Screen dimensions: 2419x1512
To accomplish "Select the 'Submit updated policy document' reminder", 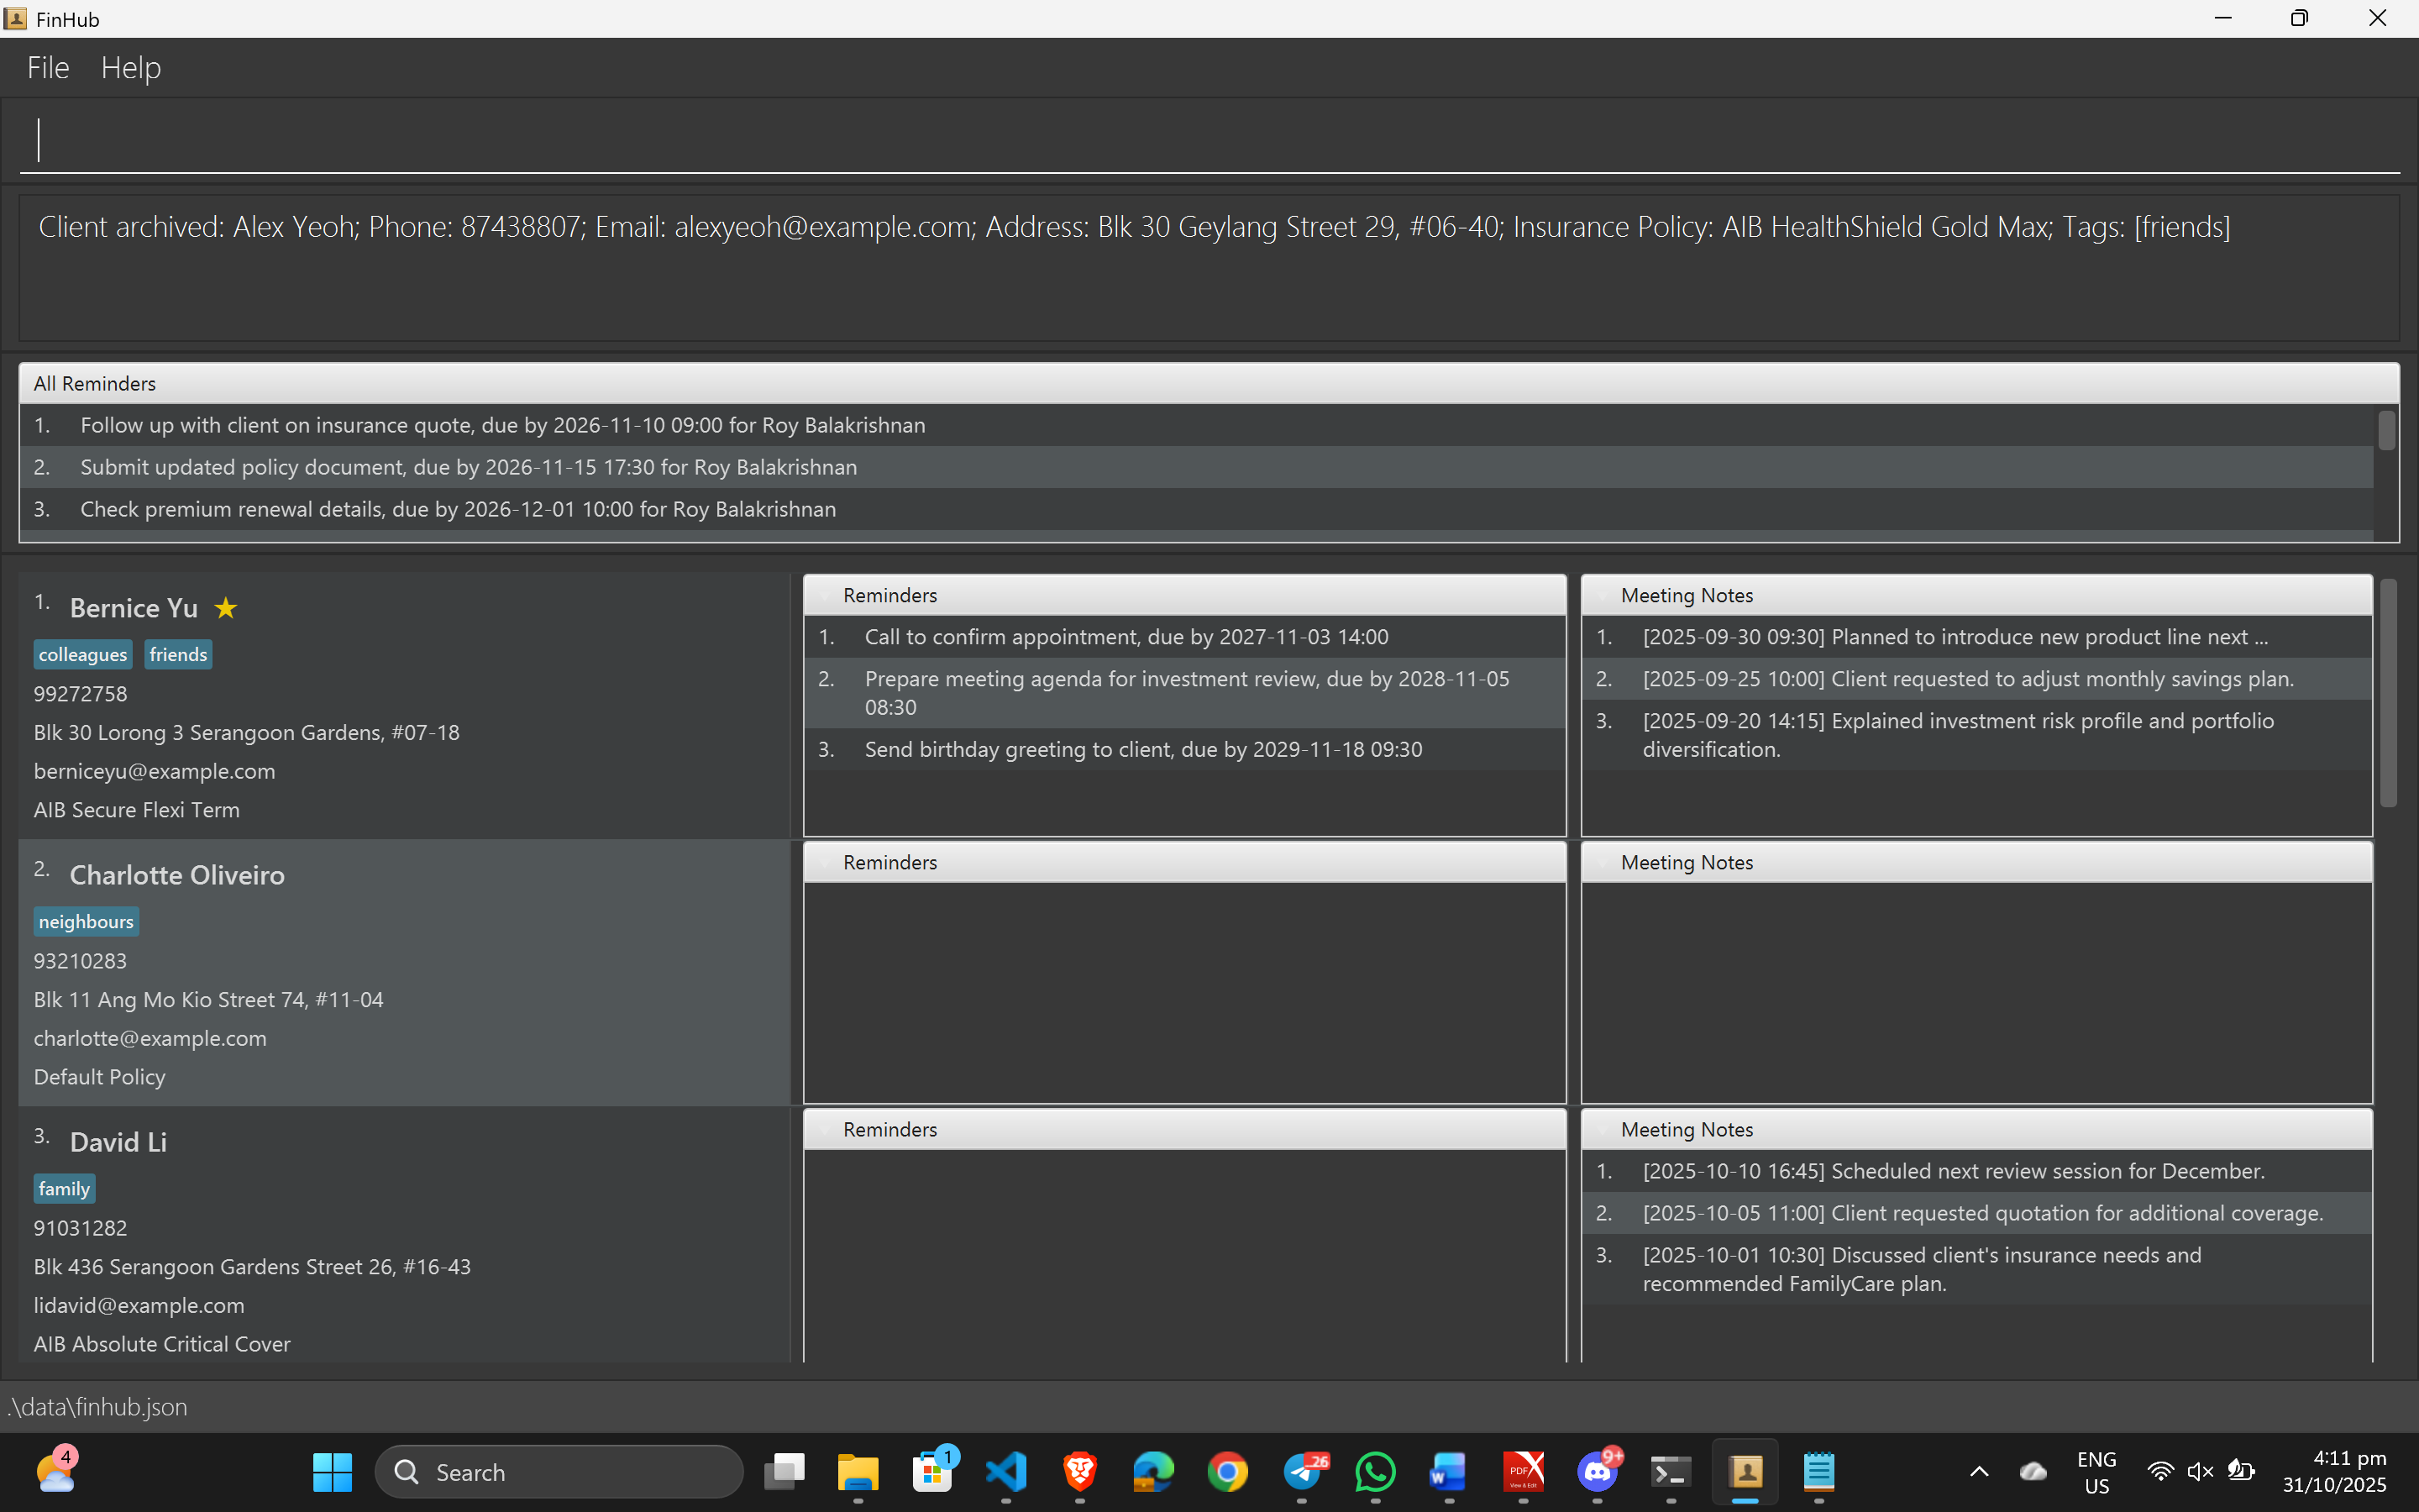I will click(468, 467).
